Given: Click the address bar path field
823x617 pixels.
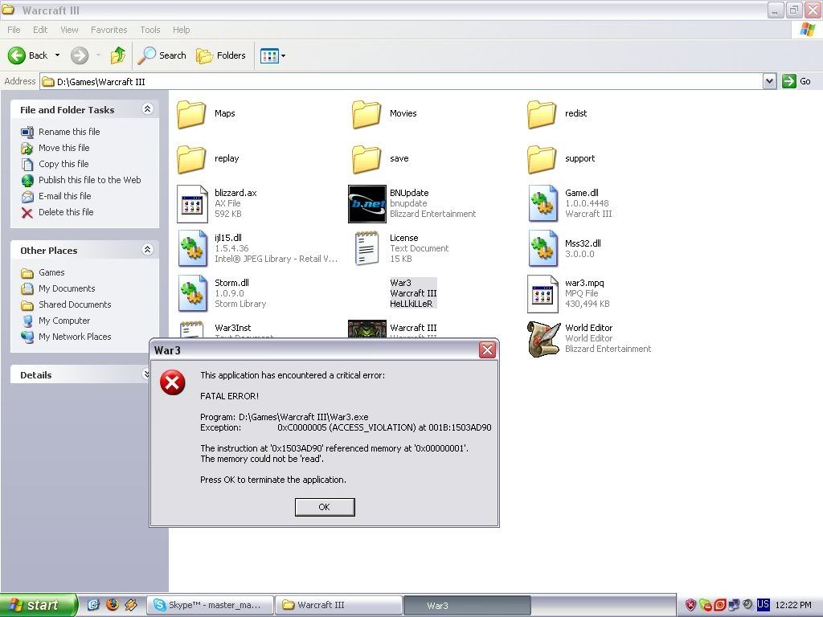Looking at the screenshot, I should click(402, 81).
